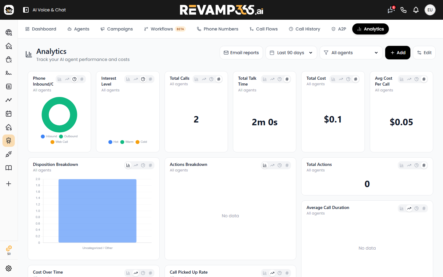Click the blue Uncategorized / Other bar
Viewport: 443px width, 277px height.
pos(98,211)
